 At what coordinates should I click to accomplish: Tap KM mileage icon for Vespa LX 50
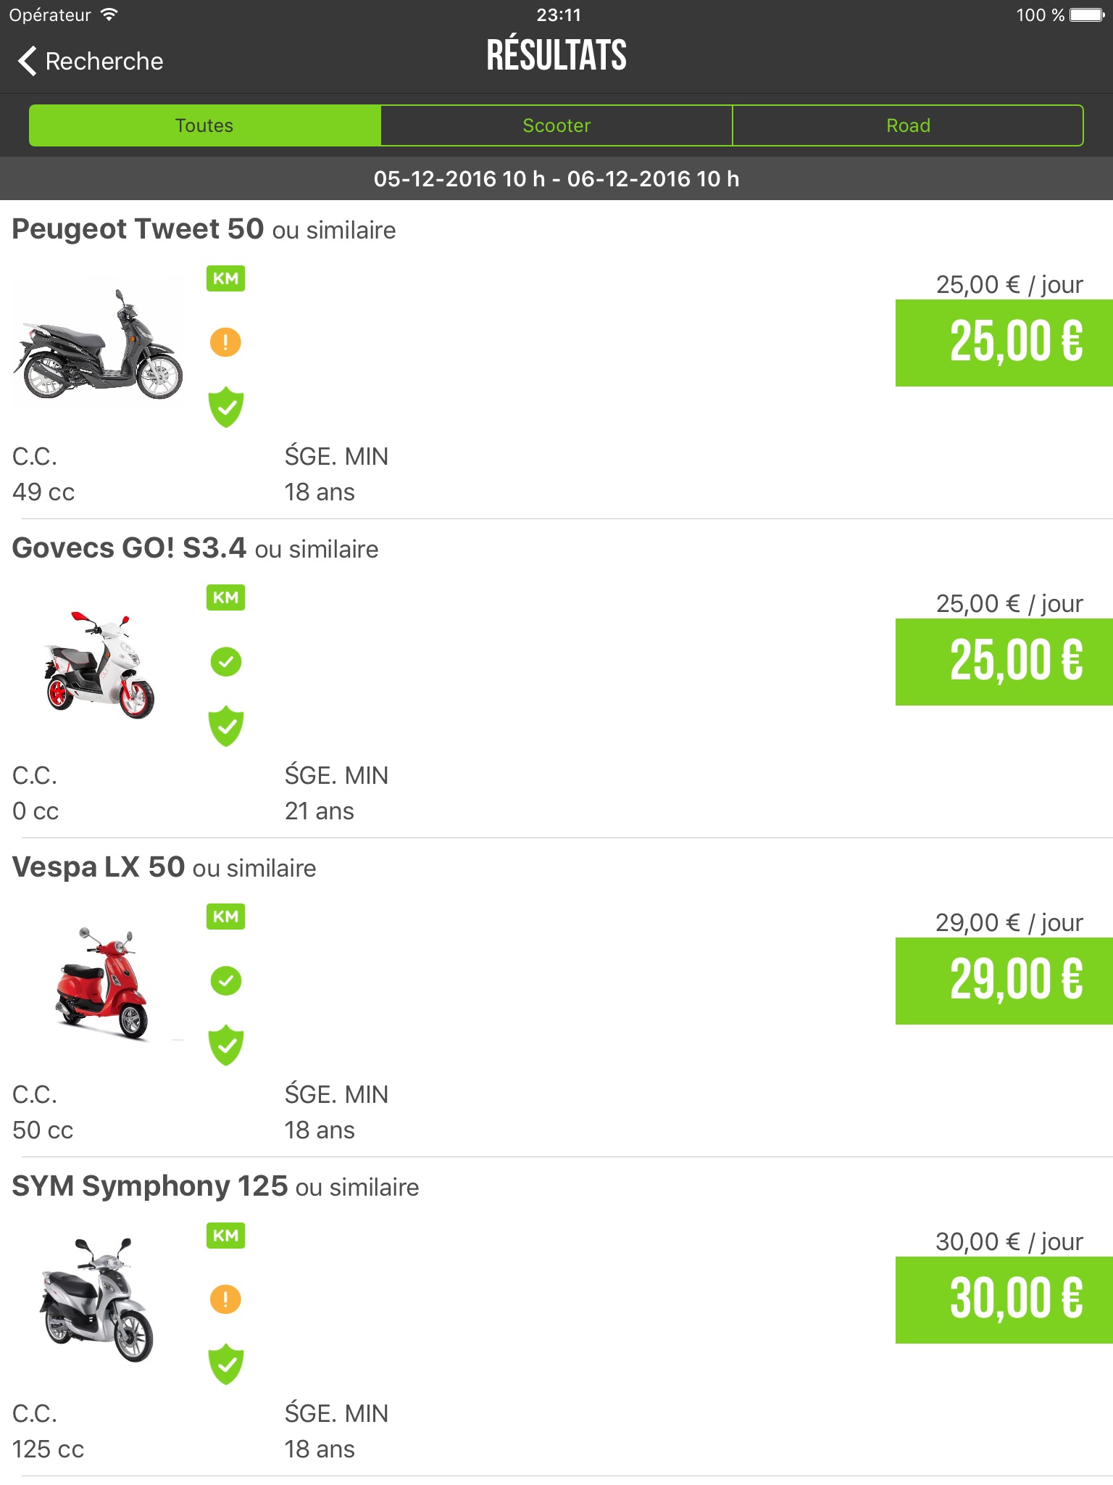point(225,917)
